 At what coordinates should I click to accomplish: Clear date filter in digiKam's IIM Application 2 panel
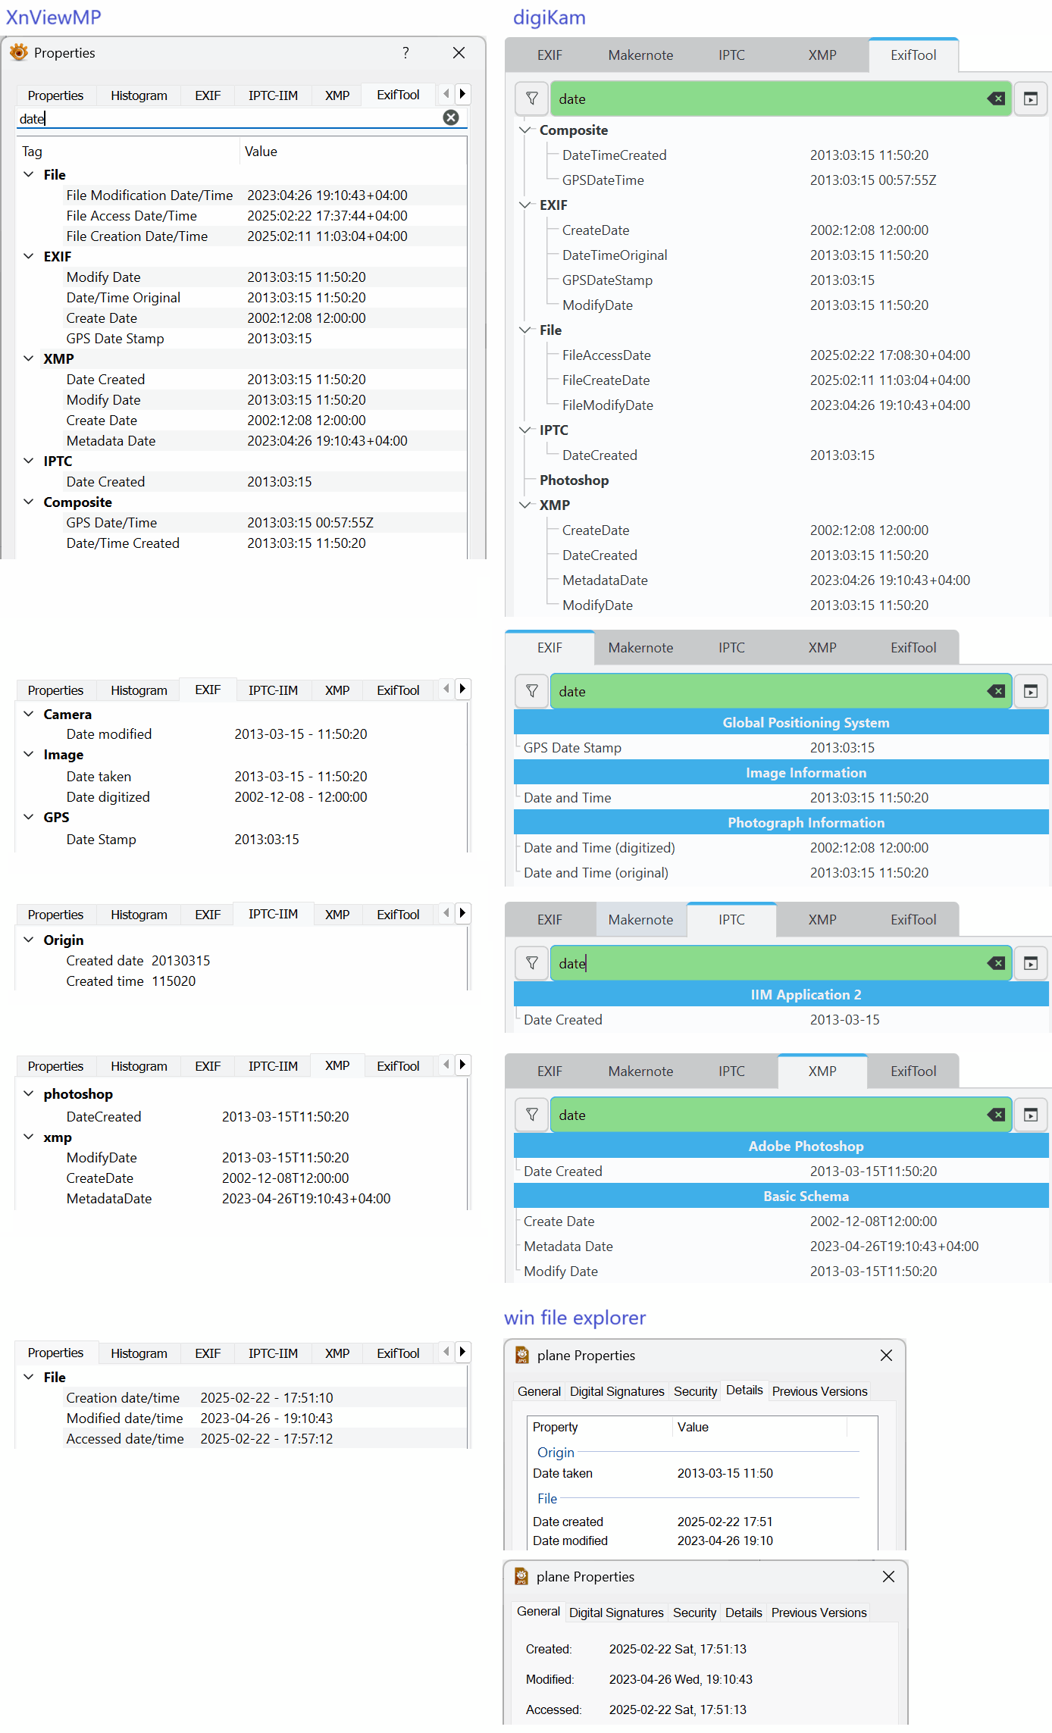point(996,963)
